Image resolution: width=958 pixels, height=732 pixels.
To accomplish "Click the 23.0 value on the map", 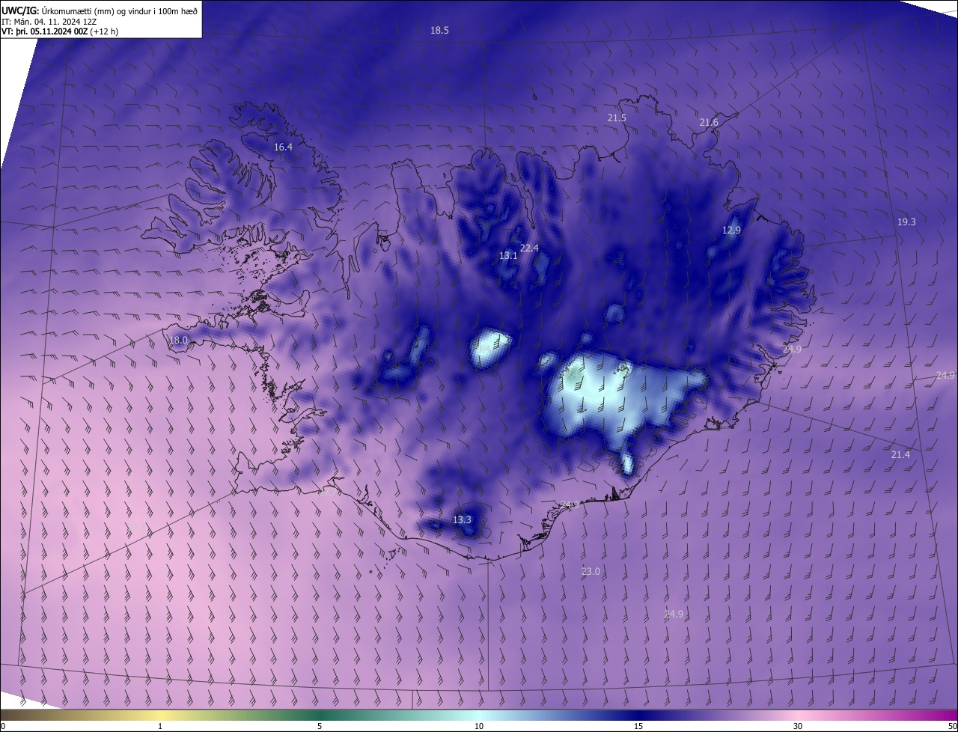I will [x=591, y=572].
